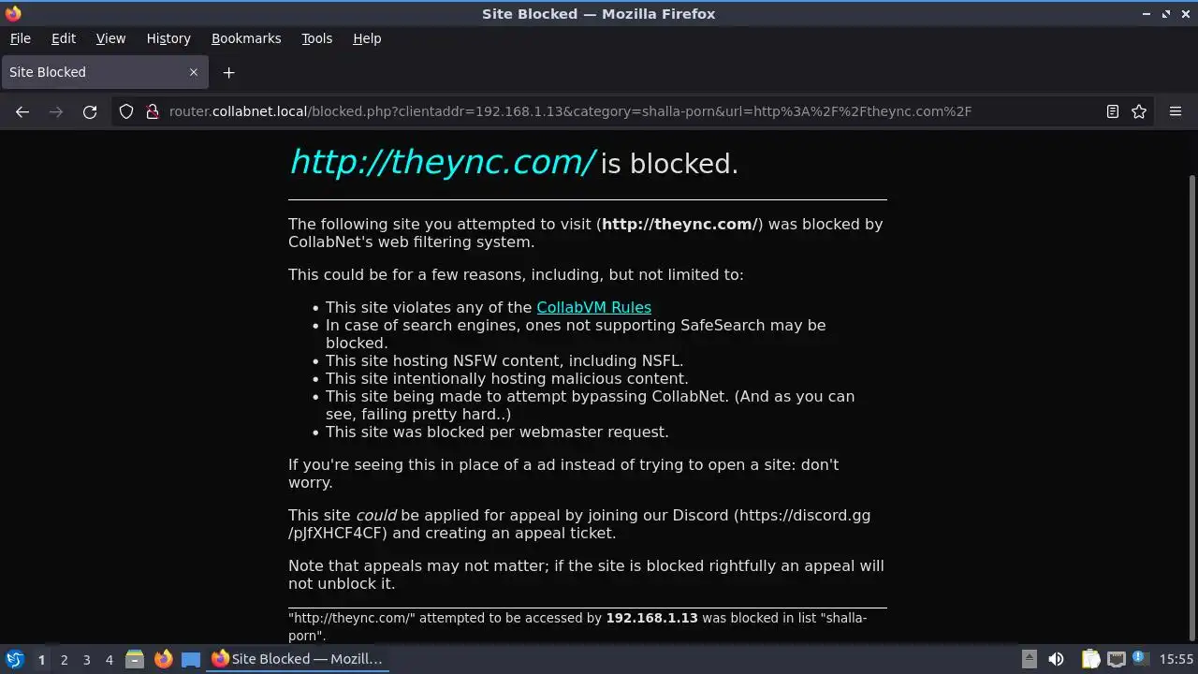
Task: Open the Tools menu
Action: [316, 38]
